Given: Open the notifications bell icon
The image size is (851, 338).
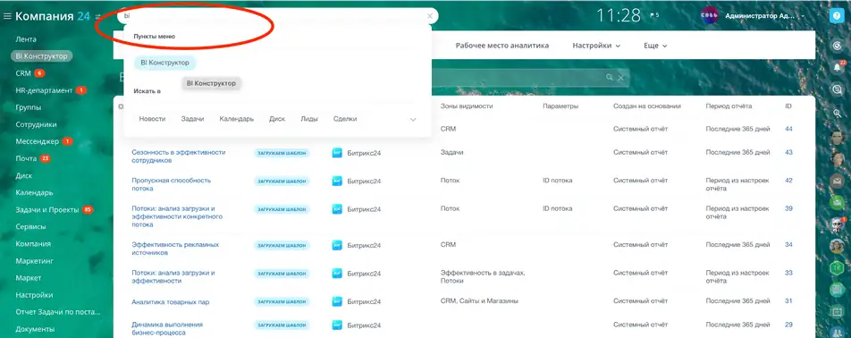Looking at the screenshot, I should point(837,67).
